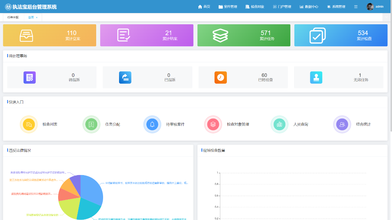Close the 首页 tab
392x220 pixels.
(37, 17)
